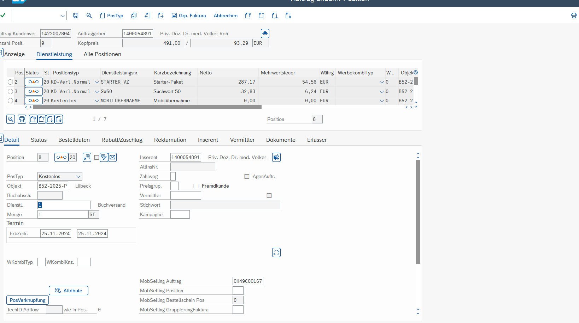
Task: Open Positionstyp dropdown for STARTER VZ row
Action: pyautogui.click(x=97, y=82)
